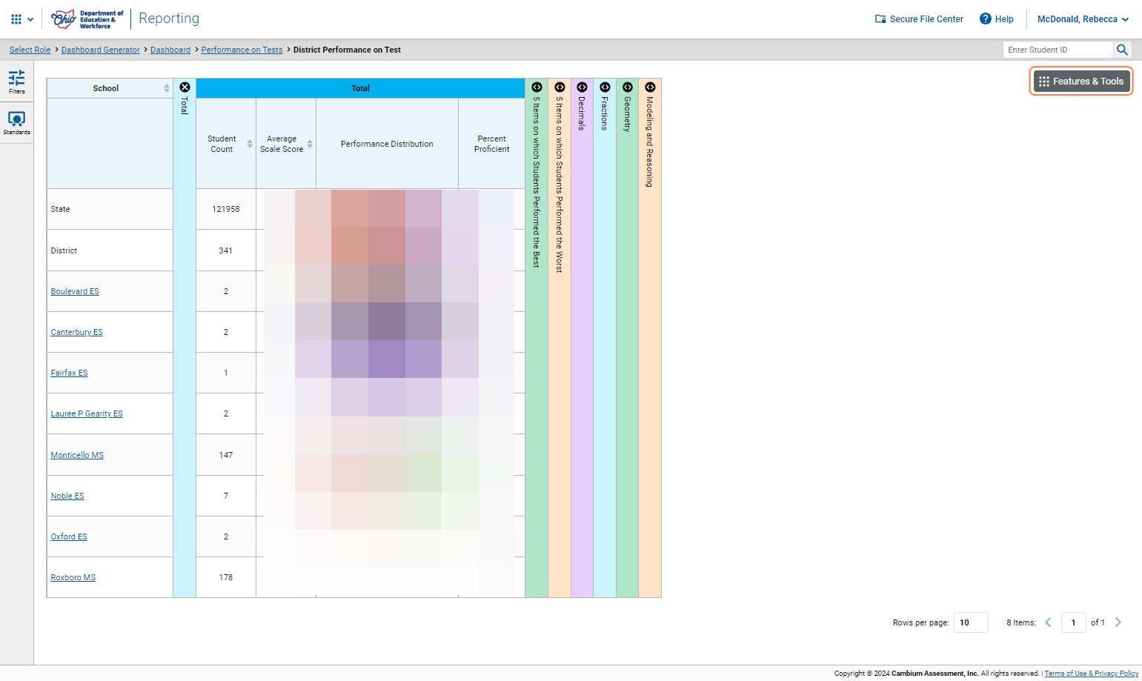The image size is (1142, 681).
Task: Open the Boulevard ES school report
Action: click(75, 291)
